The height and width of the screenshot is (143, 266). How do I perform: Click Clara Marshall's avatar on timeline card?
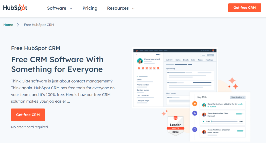[204, 105]
